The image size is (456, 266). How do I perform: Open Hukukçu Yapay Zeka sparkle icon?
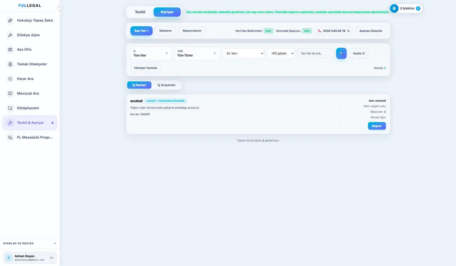pos(10,20)
